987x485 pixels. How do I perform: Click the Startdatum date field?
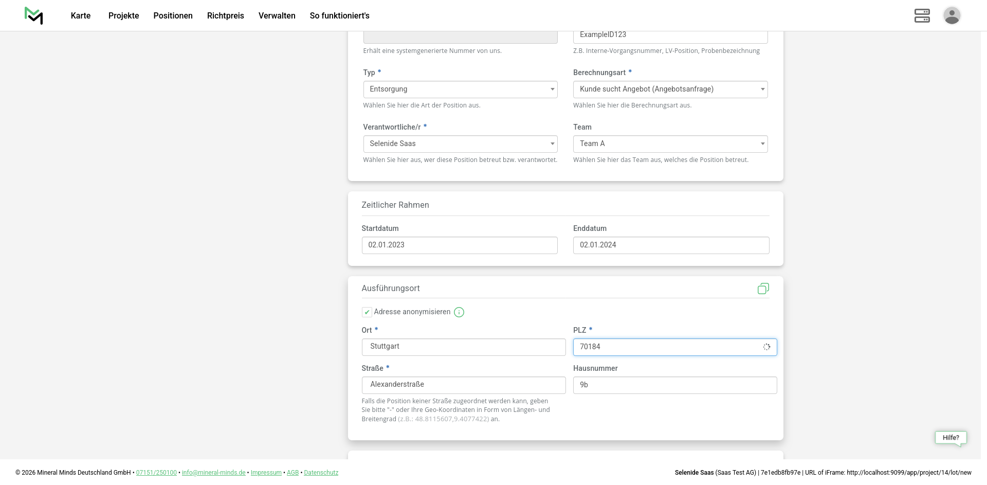coord(459,245)
